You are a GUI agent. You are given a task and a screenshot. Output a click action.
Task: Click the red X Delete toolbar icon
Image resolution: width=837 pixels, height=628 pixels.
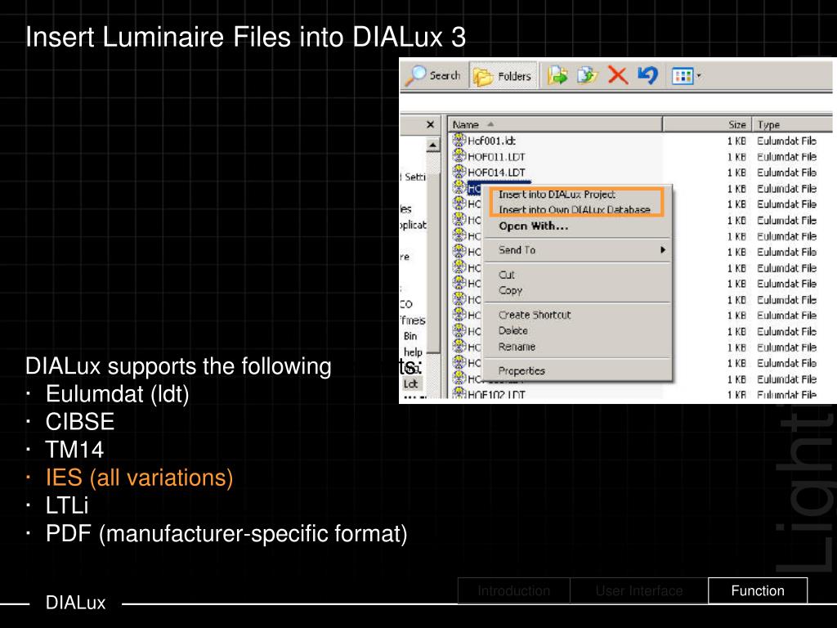(x=618, y=75)
